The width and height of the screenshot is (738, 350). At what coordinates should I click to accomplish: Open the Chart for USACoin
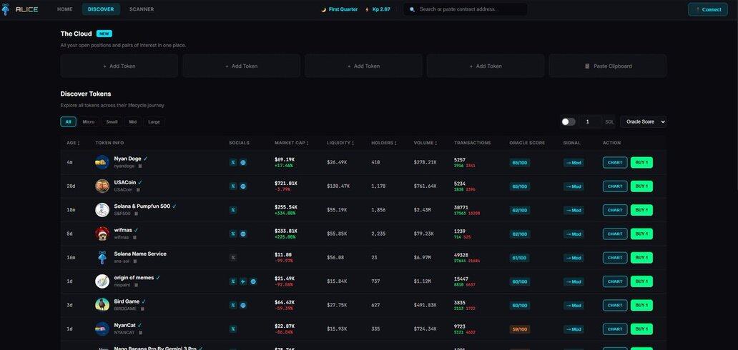pos(614,186)
